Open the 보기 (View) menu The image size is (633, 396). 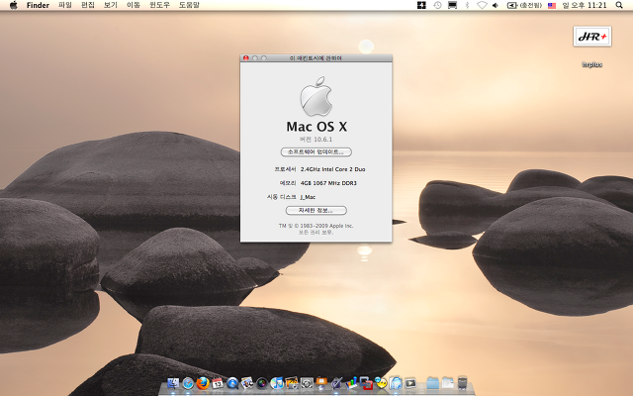(x=110, y=5)
